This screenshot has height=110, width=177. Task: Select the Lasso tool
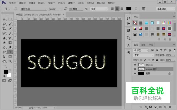4,24
